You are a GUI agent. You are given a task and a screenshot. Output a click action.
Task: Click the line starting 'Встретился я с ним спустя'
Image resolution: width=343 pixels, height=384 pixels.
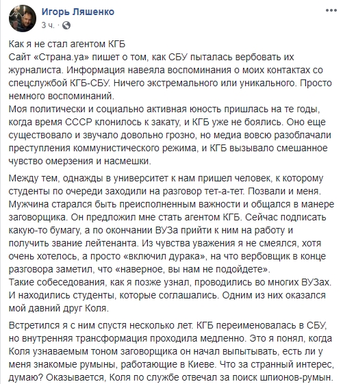pyautogui.click(x=168, y=325)
